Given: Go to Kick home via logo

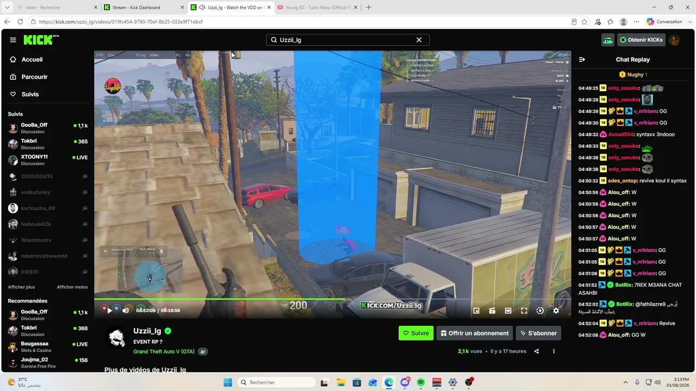Looking at the screenshot, I should 40,40.
